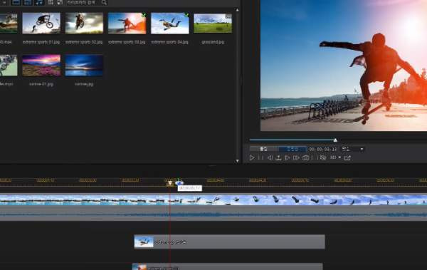Click the skydiving video clip on the top track

coord(213,199)
